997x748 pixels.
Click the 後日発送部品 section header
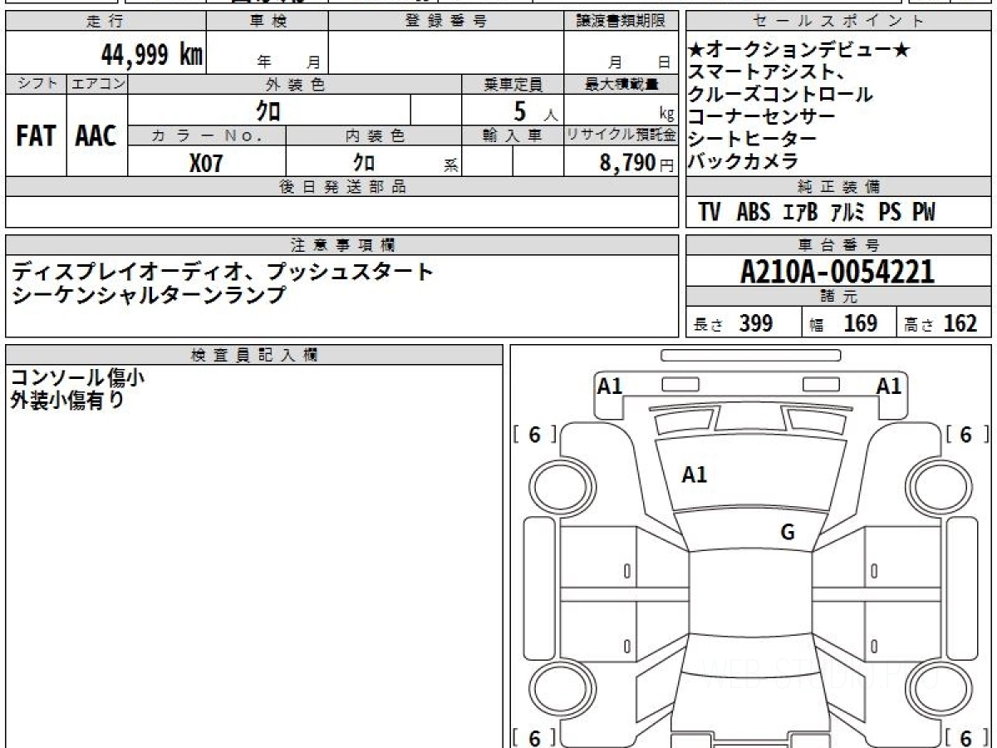(x=342, y=187)
